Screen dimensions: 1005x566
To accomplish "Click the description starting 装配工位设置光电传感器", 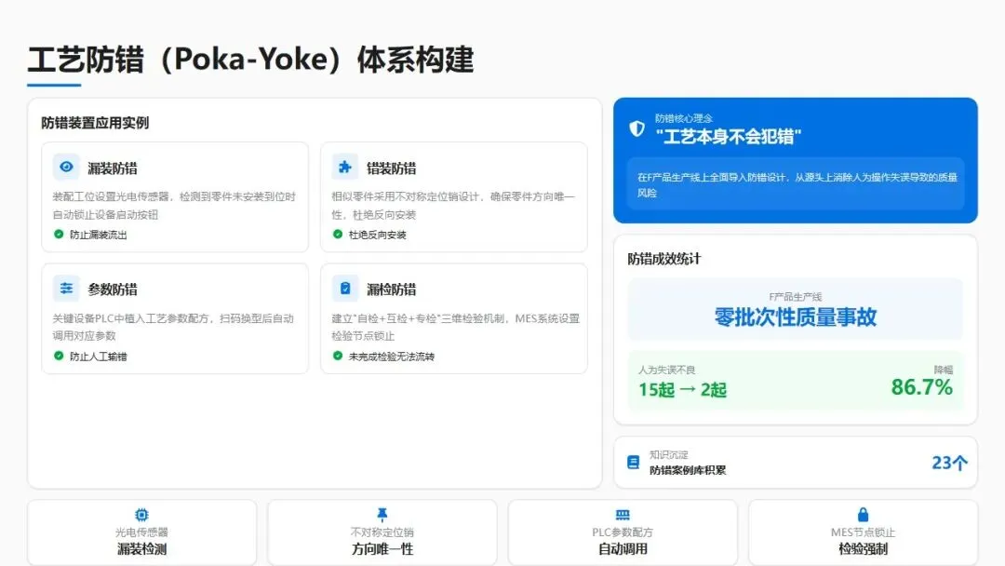I will (174, 205).
